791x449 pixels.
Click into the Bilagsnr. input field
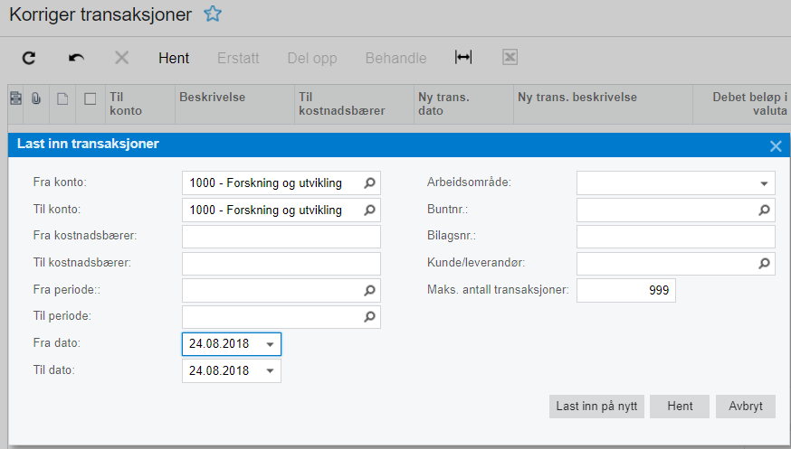coord(675,237)
